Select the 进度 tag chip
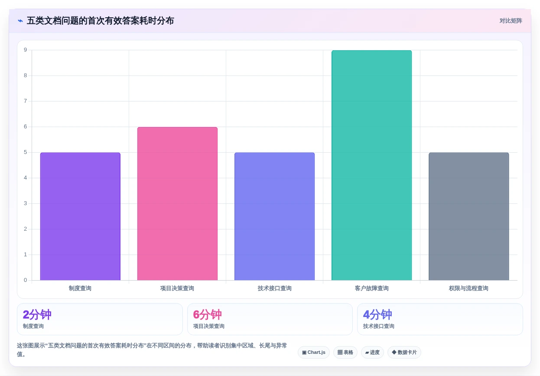 (372, 352)
